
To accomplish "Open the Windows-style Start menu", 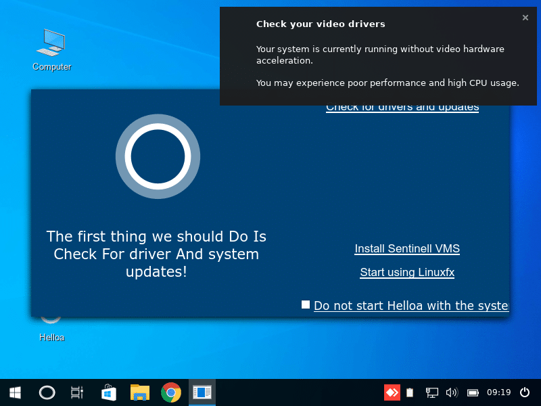I will pyautogui.click(x=14, y=392).
